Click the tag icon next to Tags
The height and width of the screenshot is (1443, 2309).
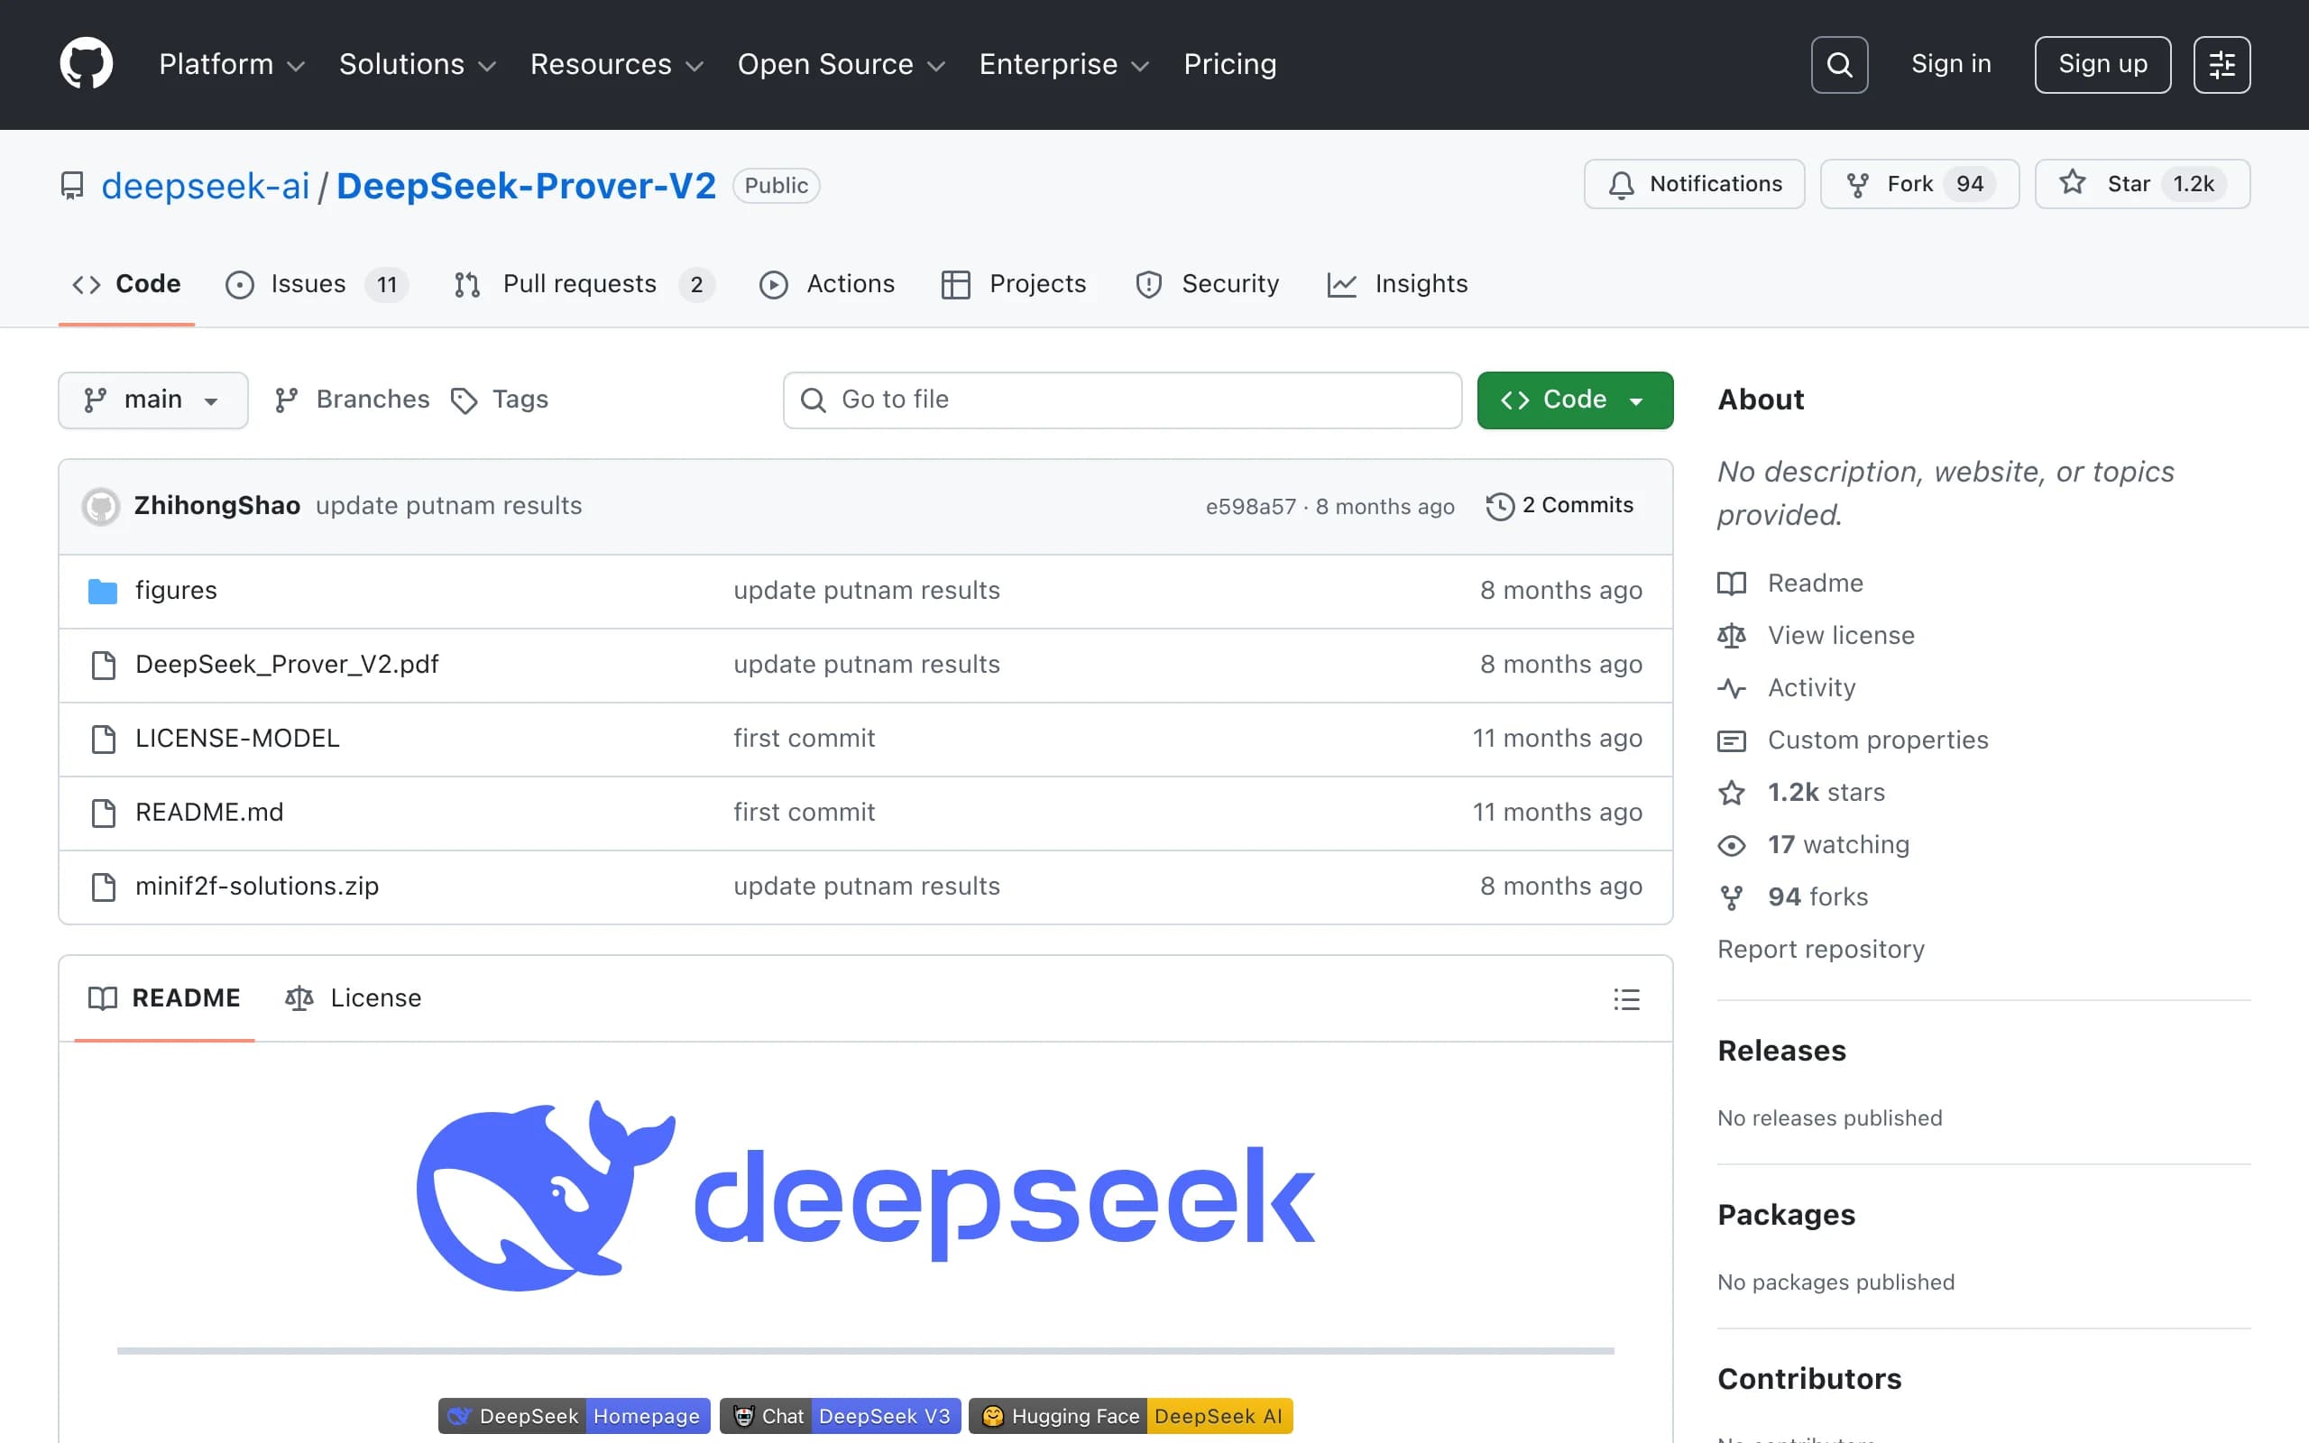[464, 400]
